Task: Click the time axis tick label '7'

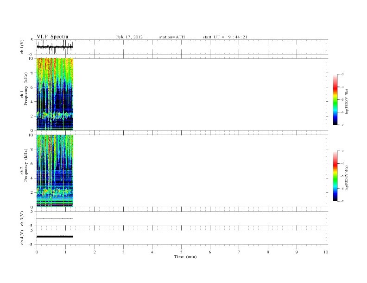Action: [x=239, y=252]
